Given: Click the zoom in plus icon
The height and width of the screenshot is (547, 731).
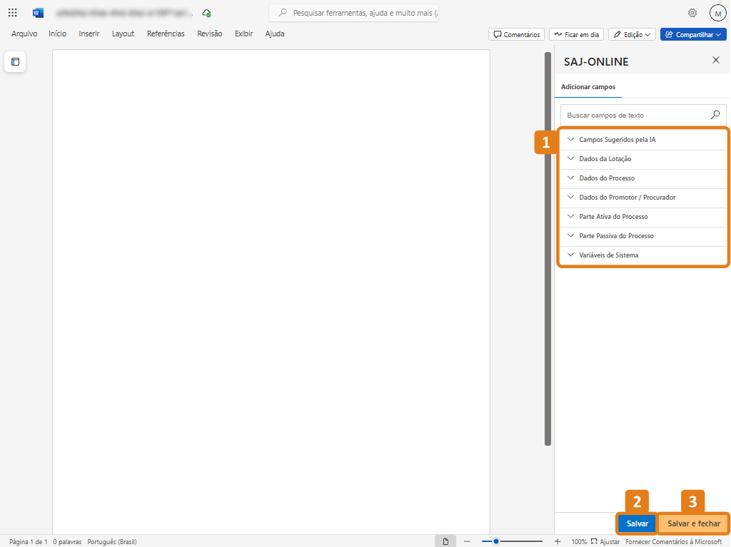Looking at the screenshot, I should pyautogui.click(x=558, y=541).
